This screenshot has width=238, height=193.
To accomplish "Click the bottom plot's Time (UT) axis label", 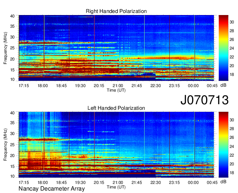I will click(116, 187).
